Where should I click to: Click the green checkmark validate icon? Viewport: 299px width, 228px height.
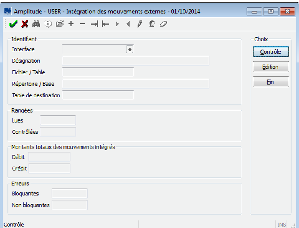pyautogui.click(x=13, y=24)
